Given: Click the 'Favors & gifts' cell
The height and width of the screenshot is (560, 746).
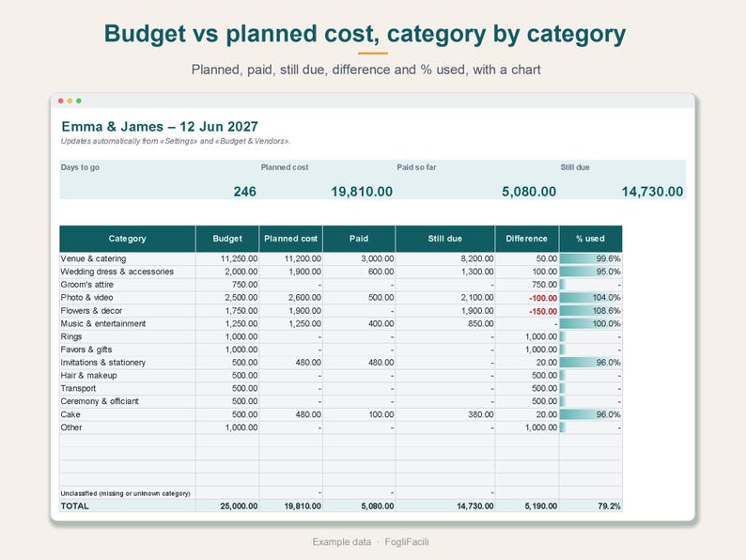Looking at the screenshot, I should point(128,350).
